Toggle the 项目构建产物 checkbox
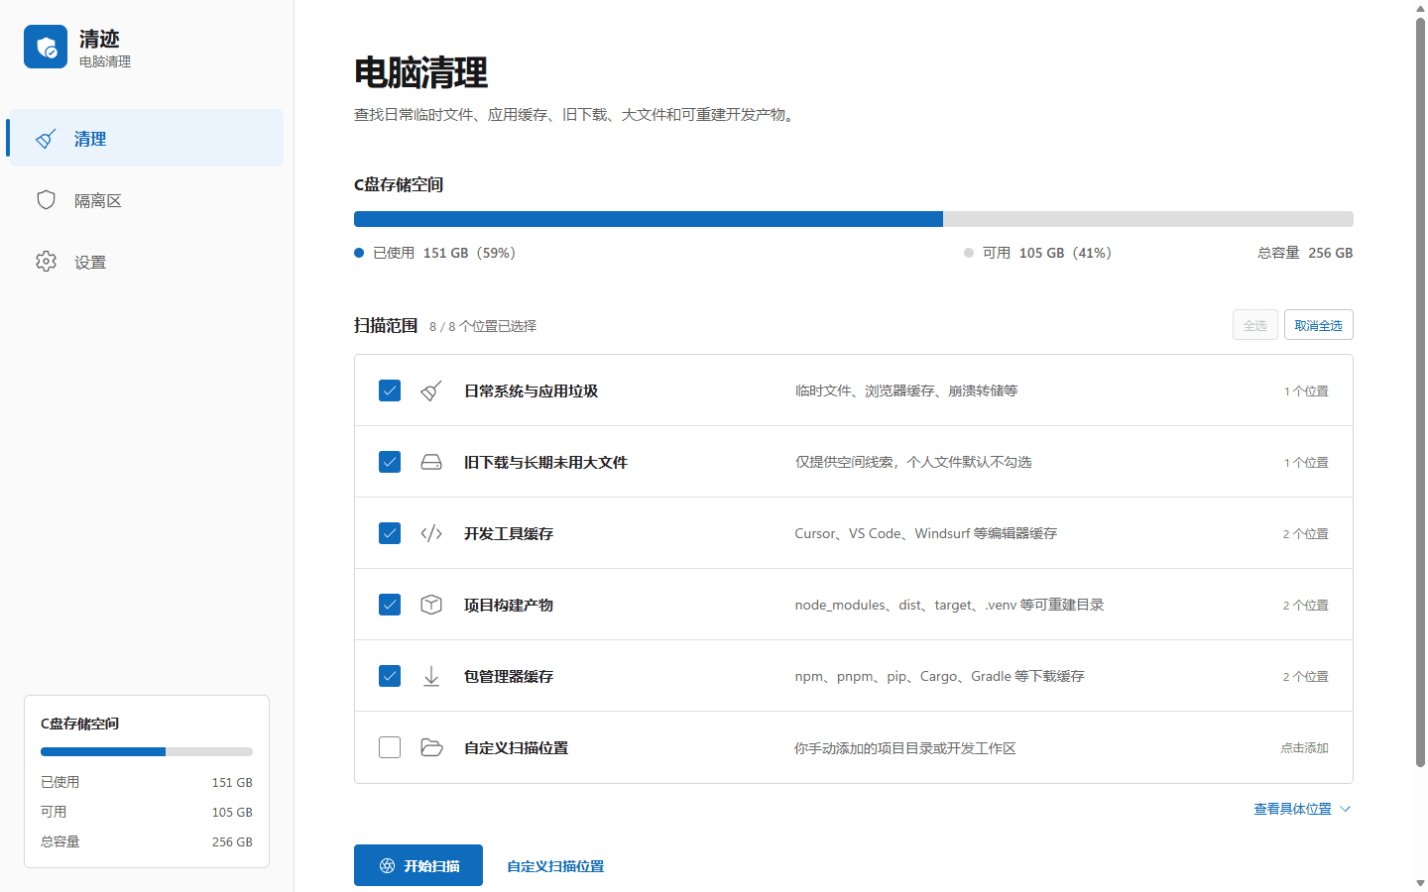Viewport: 1428px width, 892px height. point(390,605)
